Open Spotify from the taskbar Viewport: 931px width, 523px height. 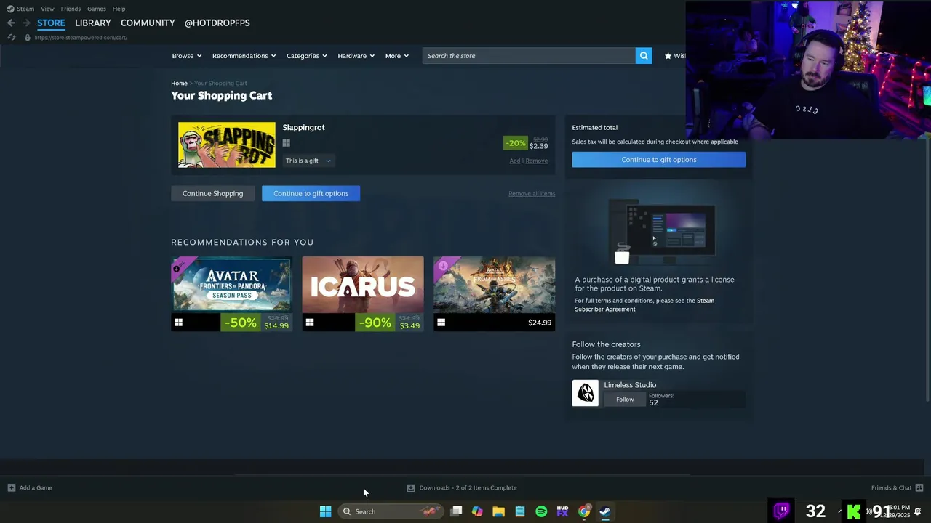(x=541, y=511)
